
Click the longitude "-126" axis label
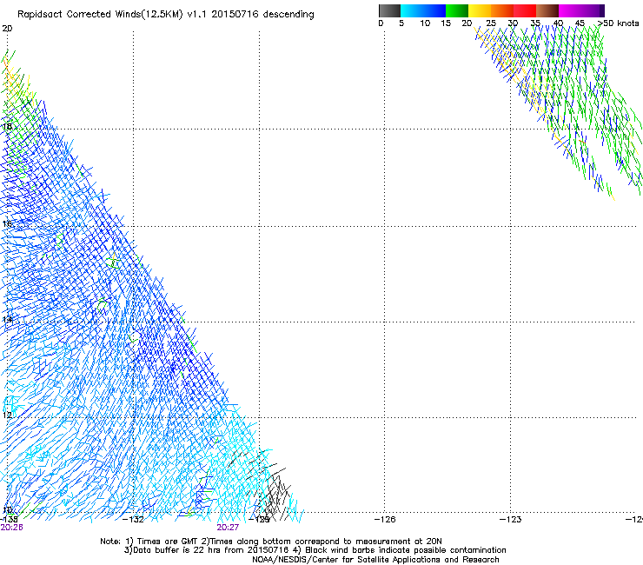point(385,520)
